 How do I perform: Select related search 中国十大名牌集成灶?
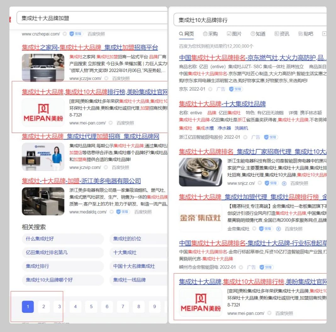click(139, 266)
